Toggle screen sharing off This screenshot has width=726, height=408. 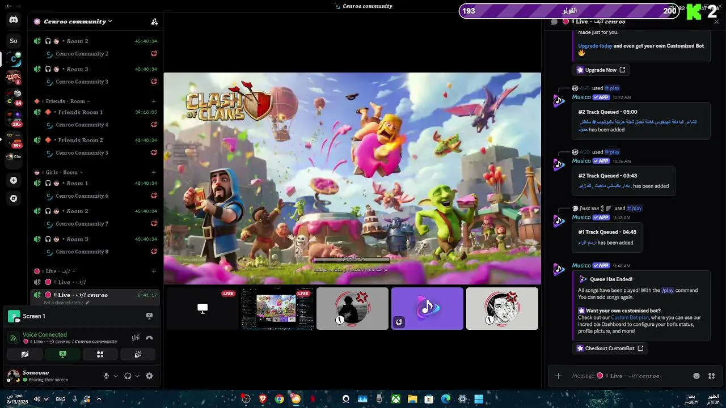pyautogui.click(x=62, y=354)
